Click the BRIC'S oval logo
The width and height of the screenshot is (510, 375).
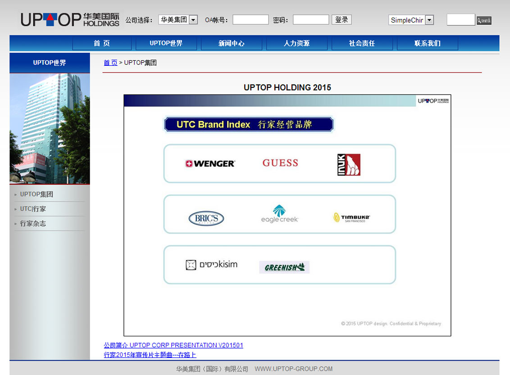[206, 218]
